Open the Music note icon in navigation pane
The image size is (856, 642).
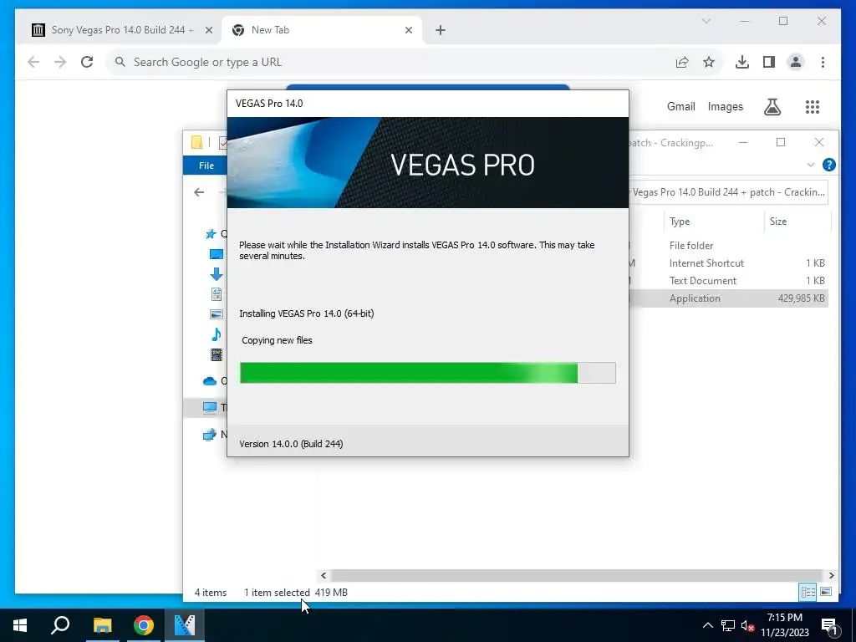point(217,334)
